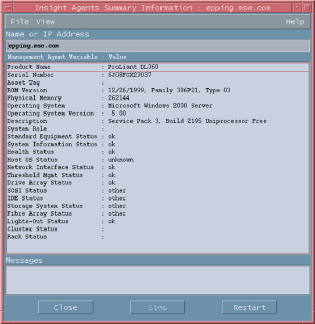This screenshot has width=315, height=324.
Task: Open the Help menu
Action: (295, 22)
